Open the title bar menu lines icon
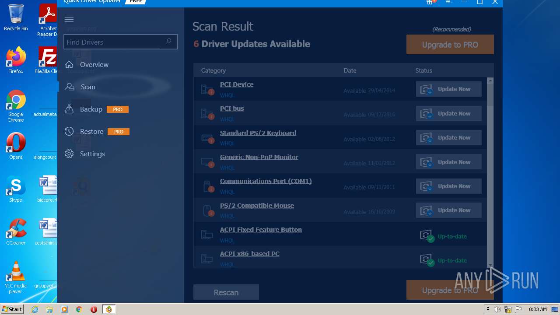560x315 pixels. point(448,2)
